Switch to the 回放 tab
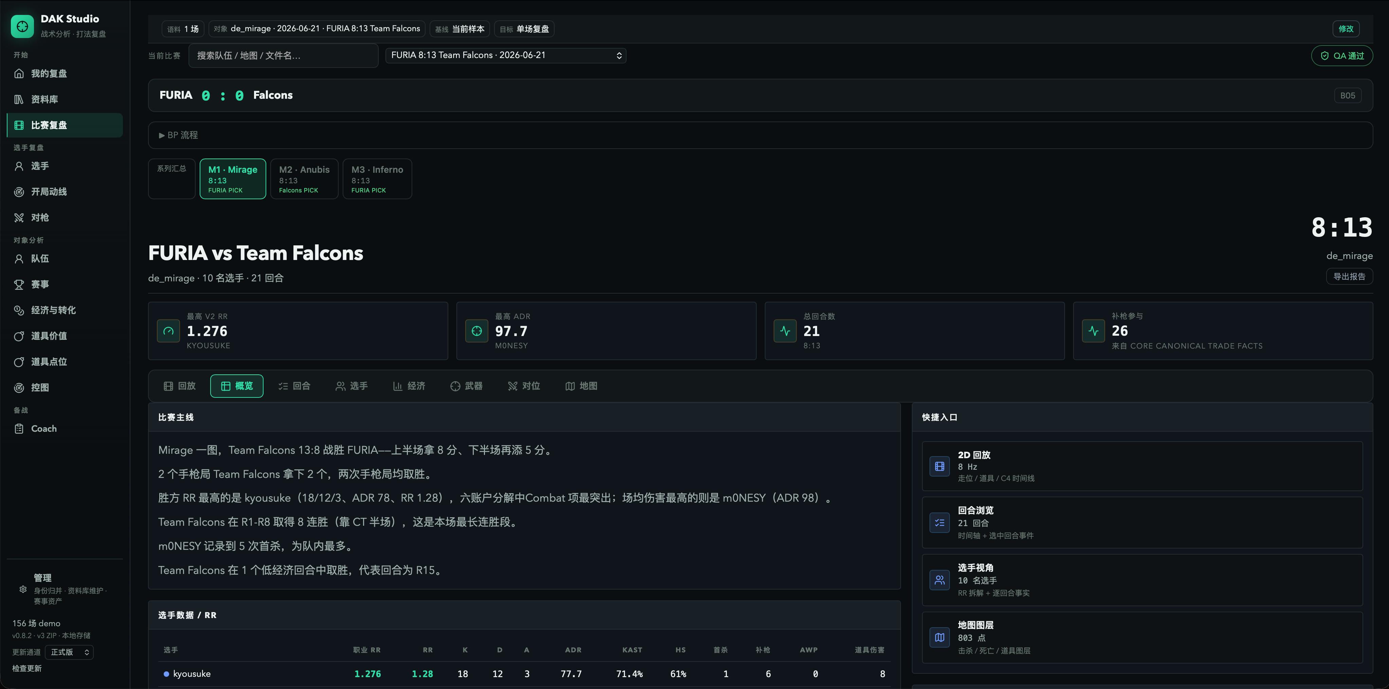This screenshot has height=689, width=1389. pyautogui.click(x=180, y=386)
